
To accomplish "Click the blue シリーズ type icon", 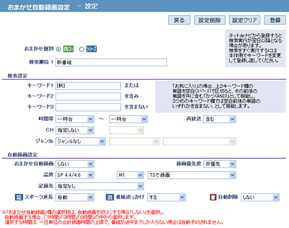I will tap(91, 49).
